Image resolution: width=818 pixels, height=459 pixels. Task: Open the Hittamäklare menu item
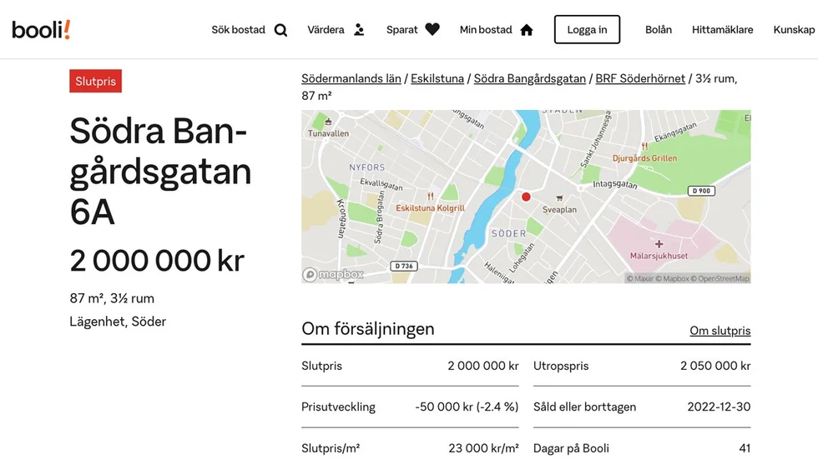pos(723,30)
